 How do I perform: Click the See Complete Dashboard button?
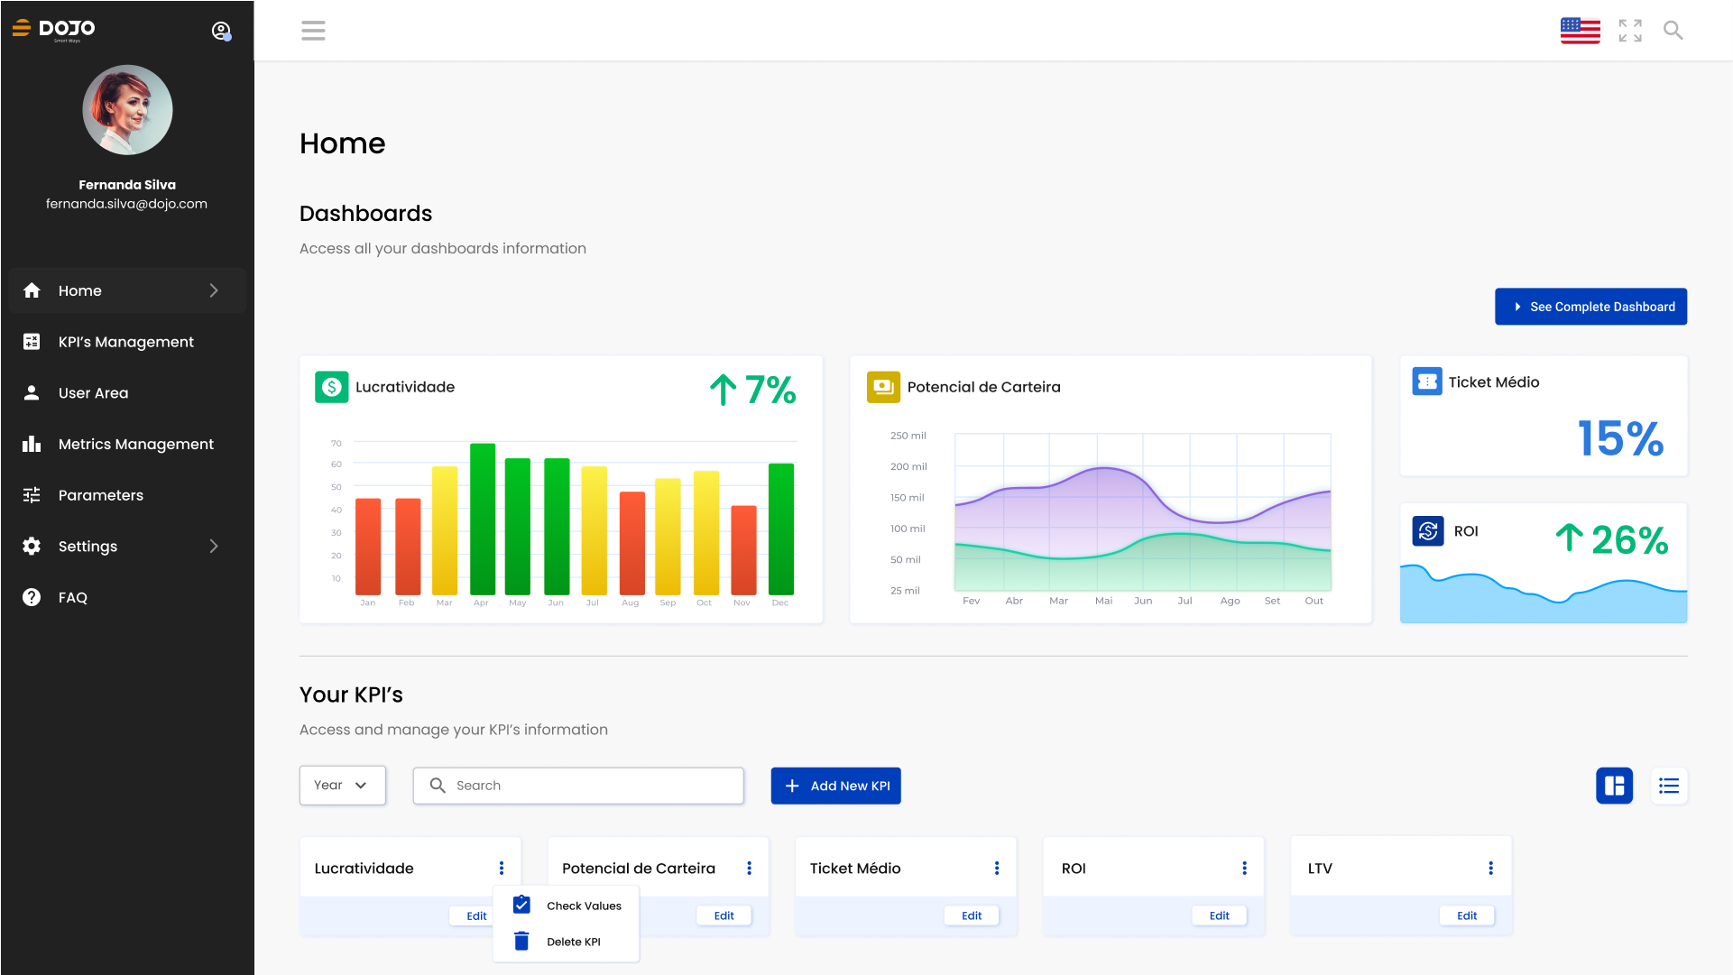(x=1590, y=307)
